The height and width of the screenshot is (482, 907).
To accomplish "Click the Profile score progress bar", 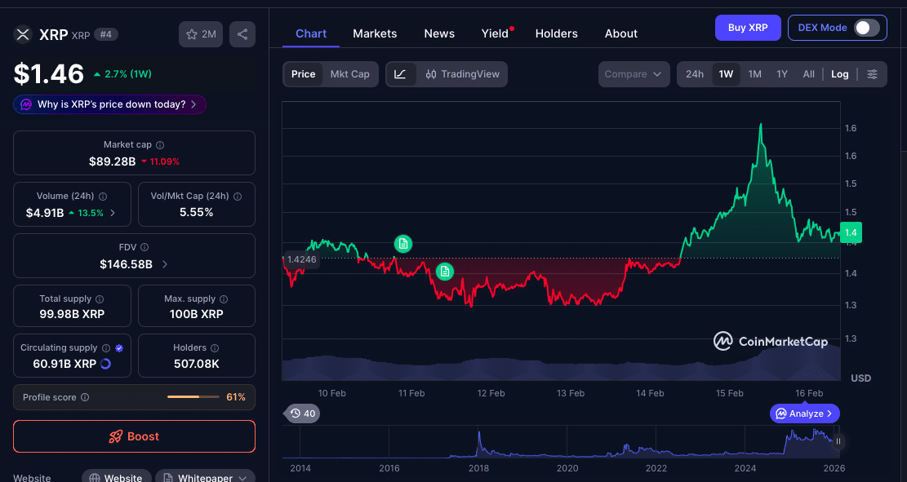I will click(193, 397).
